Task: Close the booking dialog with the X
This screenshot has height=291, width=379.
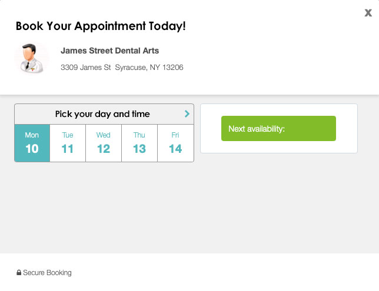Action: 368,13
